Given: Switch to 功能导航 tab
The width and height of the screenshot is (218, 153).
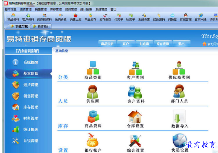Looking at the screenshot, I should [20, 26].
